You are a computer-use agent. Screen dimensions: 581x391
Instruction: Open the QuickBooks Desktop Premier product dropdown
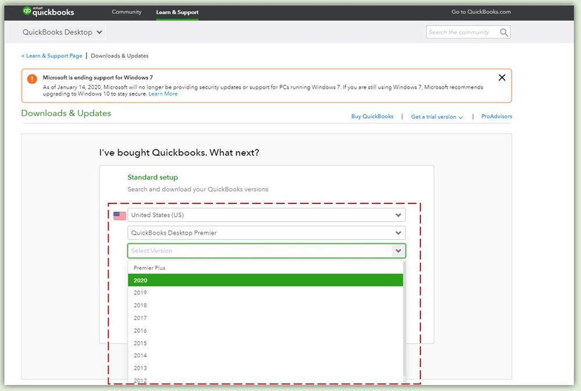(266, 233)
